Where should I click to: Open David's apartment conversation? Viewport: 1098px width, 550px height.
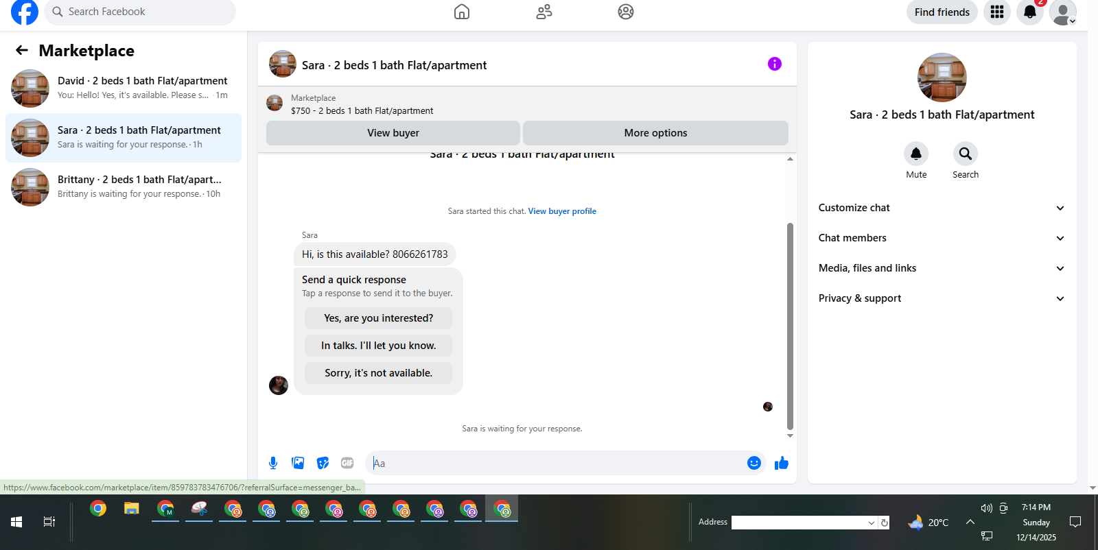(124, 88)
